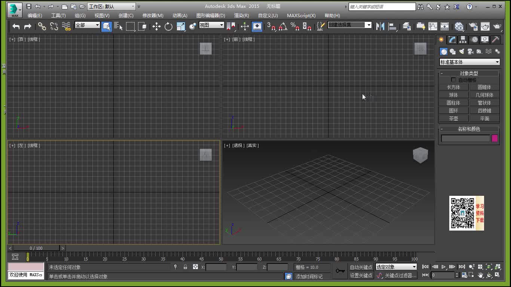511x287 pixels.
Task: Enable the AutoGrid (自动栅格) checkbox
Action: (x=453, y=80)
